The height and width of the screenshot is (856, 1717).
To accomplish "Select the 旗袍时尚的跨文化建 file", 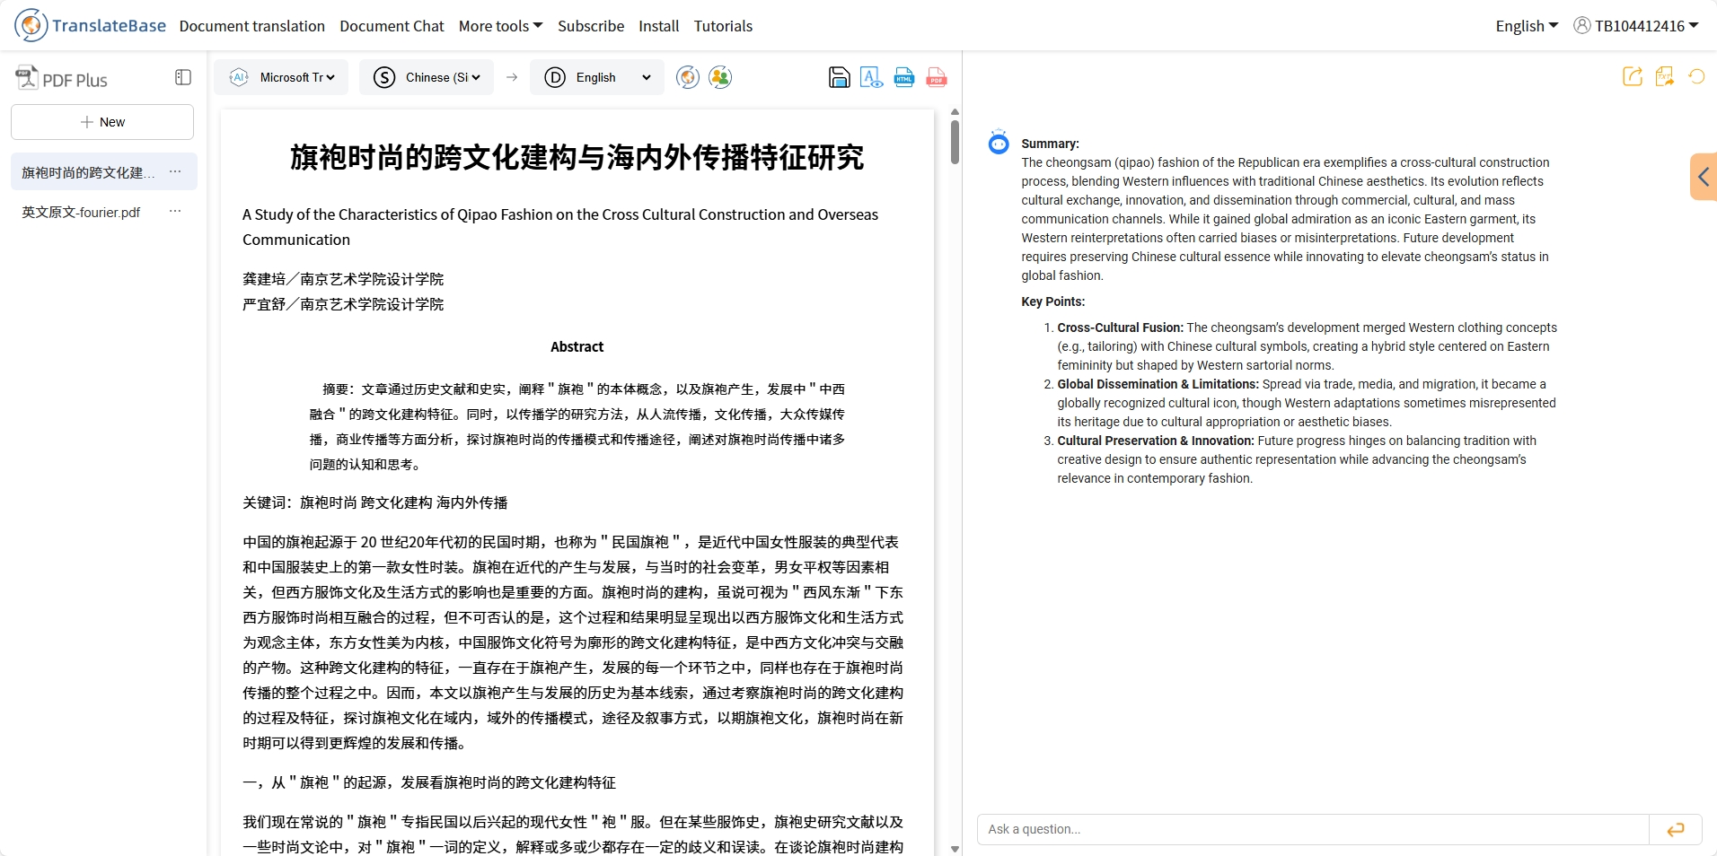I will (x=88, y=172).
